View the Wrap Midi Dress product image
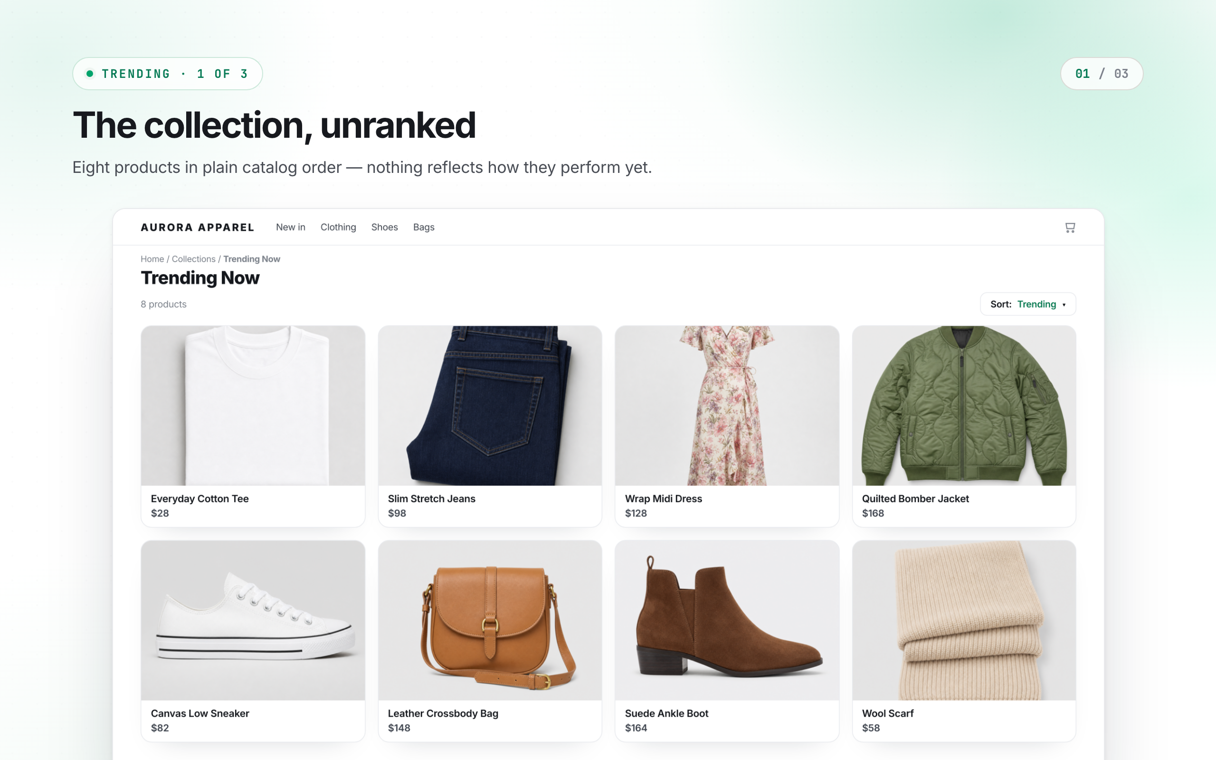The image size is (1216, 760). (x=727, y=406)
